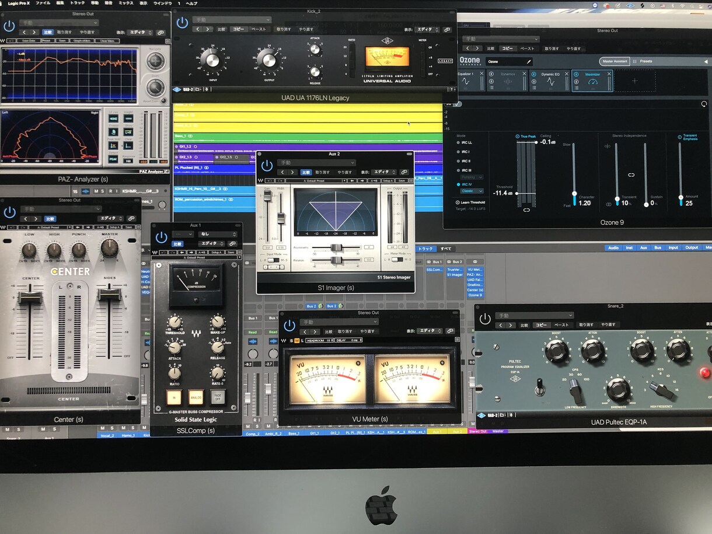Click the Asymmetry slider handle in S1 Imager
Image resolution: width=712 pixels, height=534 pixels.
(x=337, y=247)
